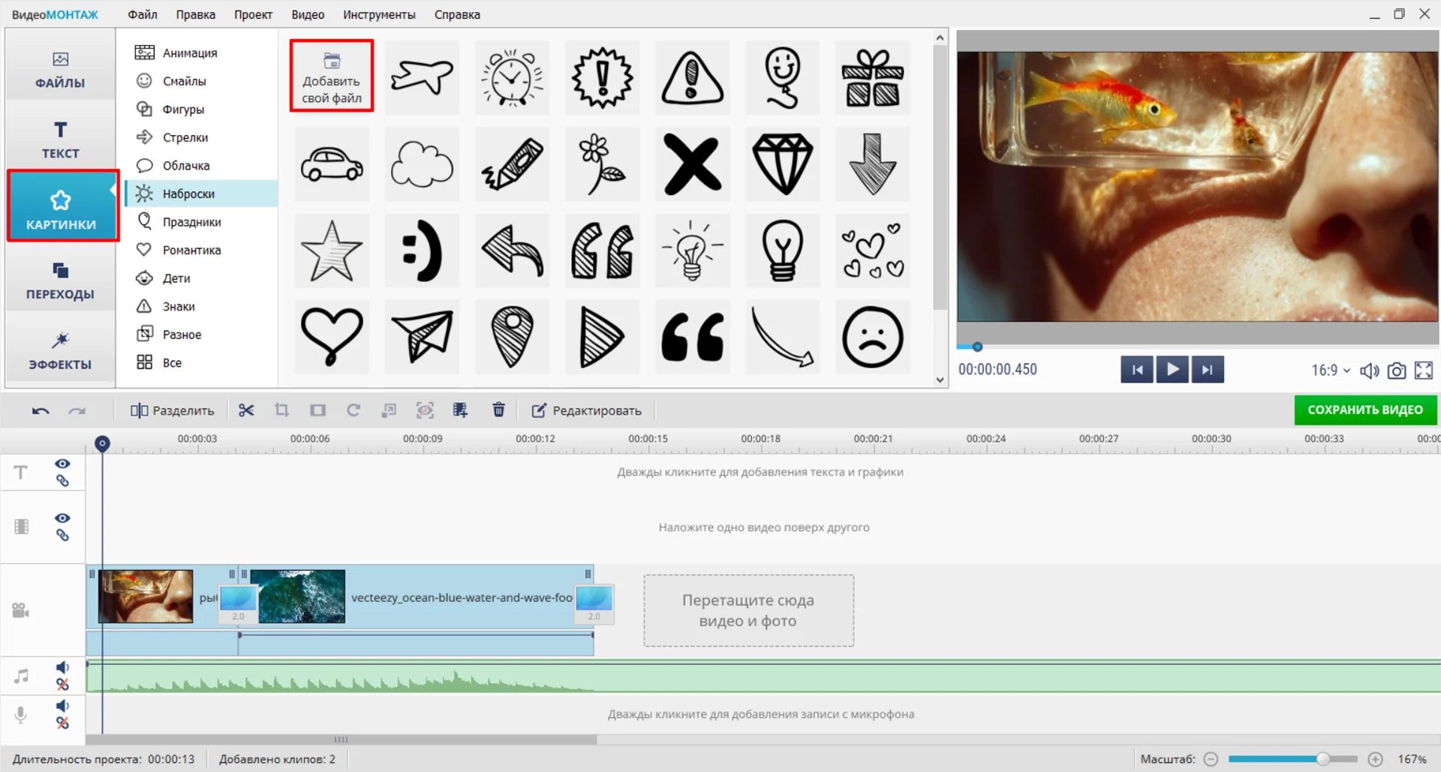Click the undo arrow icon

click(41, 411)
